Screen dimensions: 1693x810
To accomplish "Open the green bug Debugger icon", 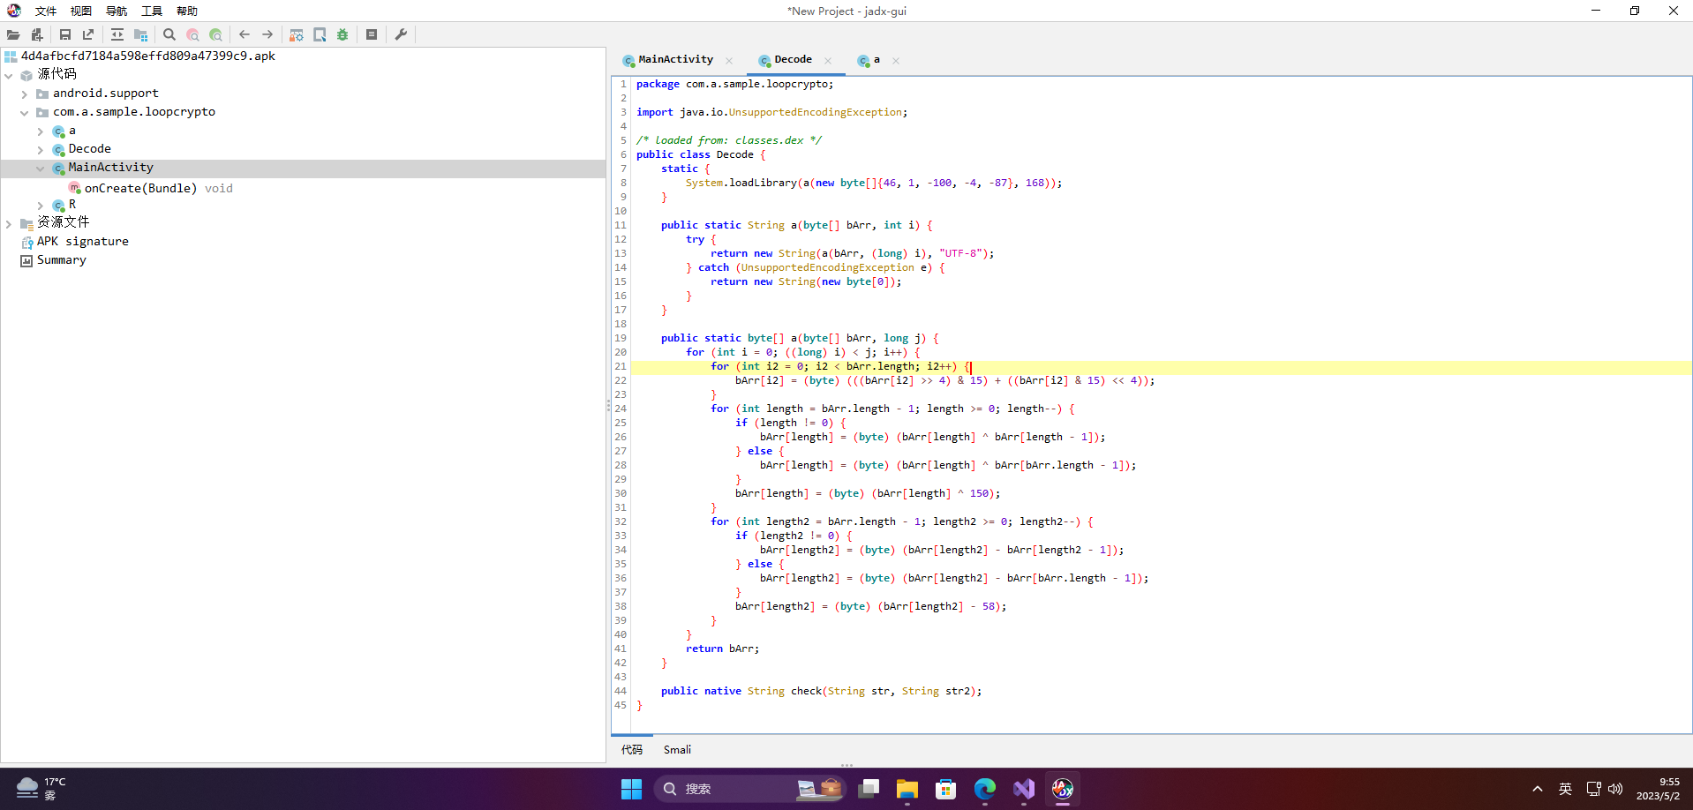I will 342,34.
